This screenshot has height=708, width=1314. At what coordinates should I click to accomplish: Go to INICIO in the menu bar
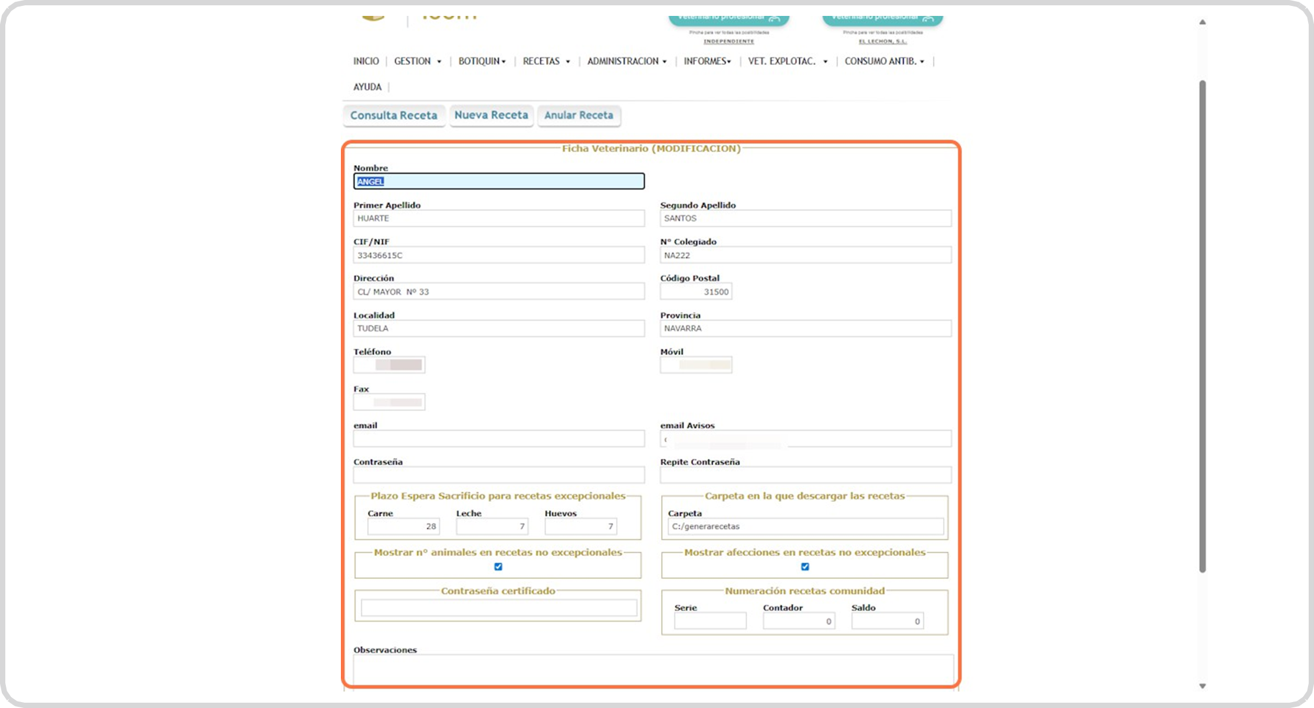[x=366, y=61]
